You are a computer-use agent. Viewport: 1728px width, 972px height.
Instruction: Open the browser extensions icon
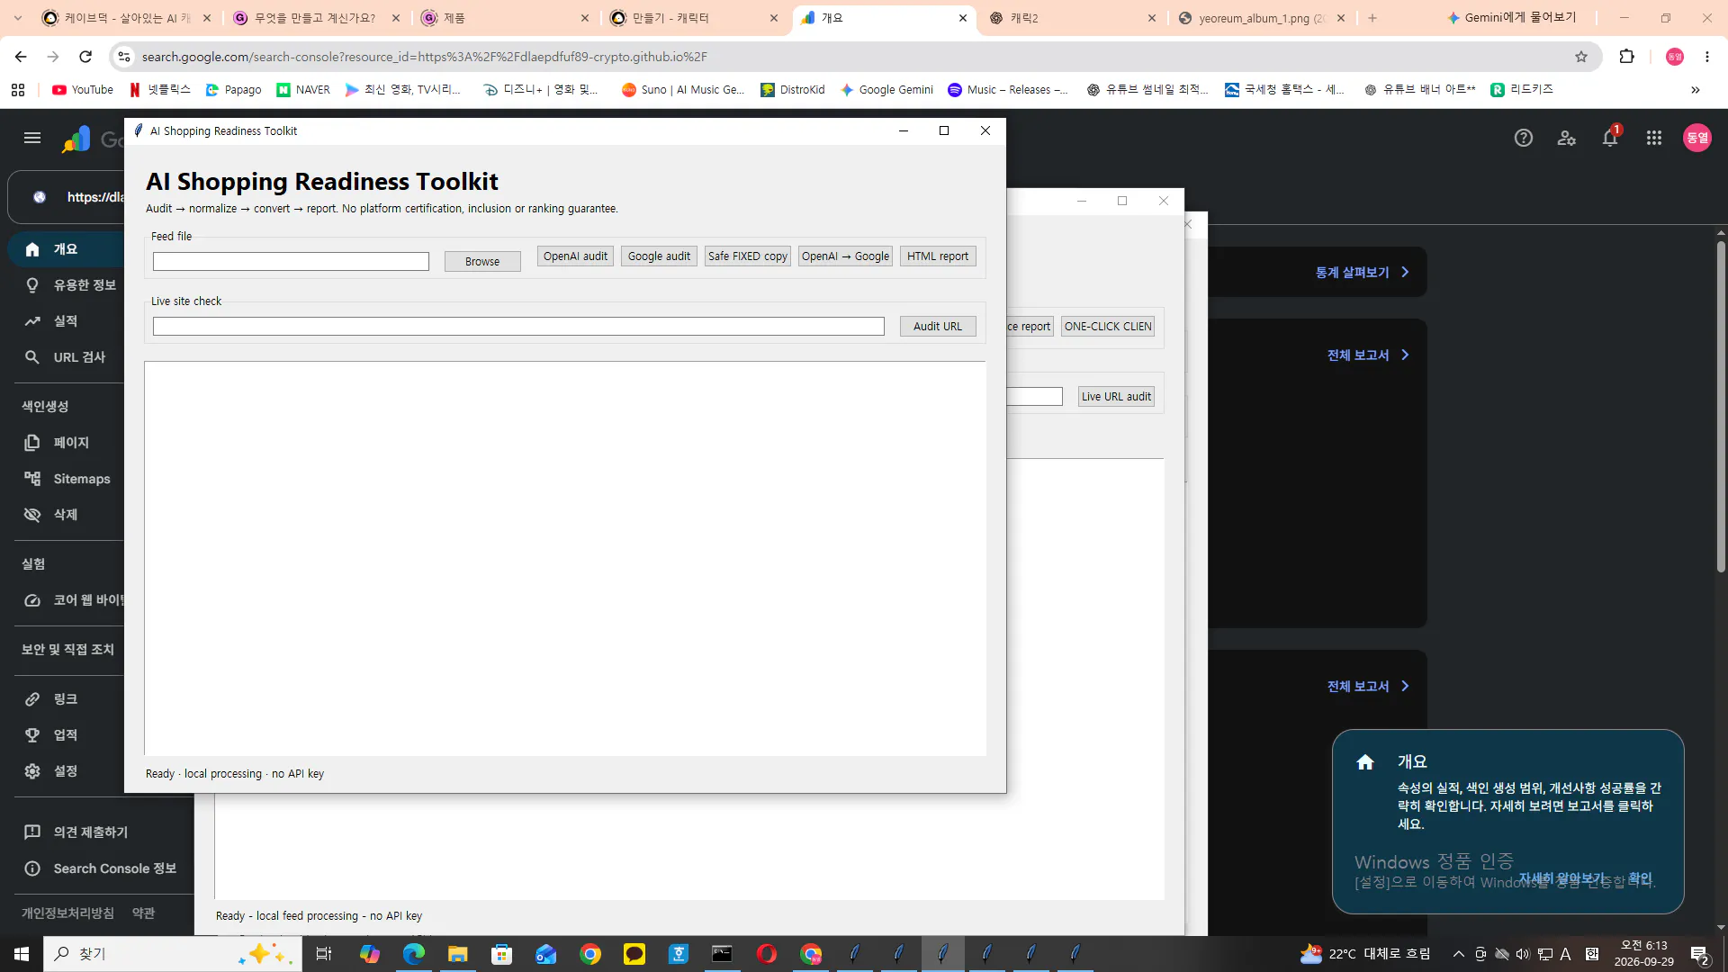(1626, 57)
